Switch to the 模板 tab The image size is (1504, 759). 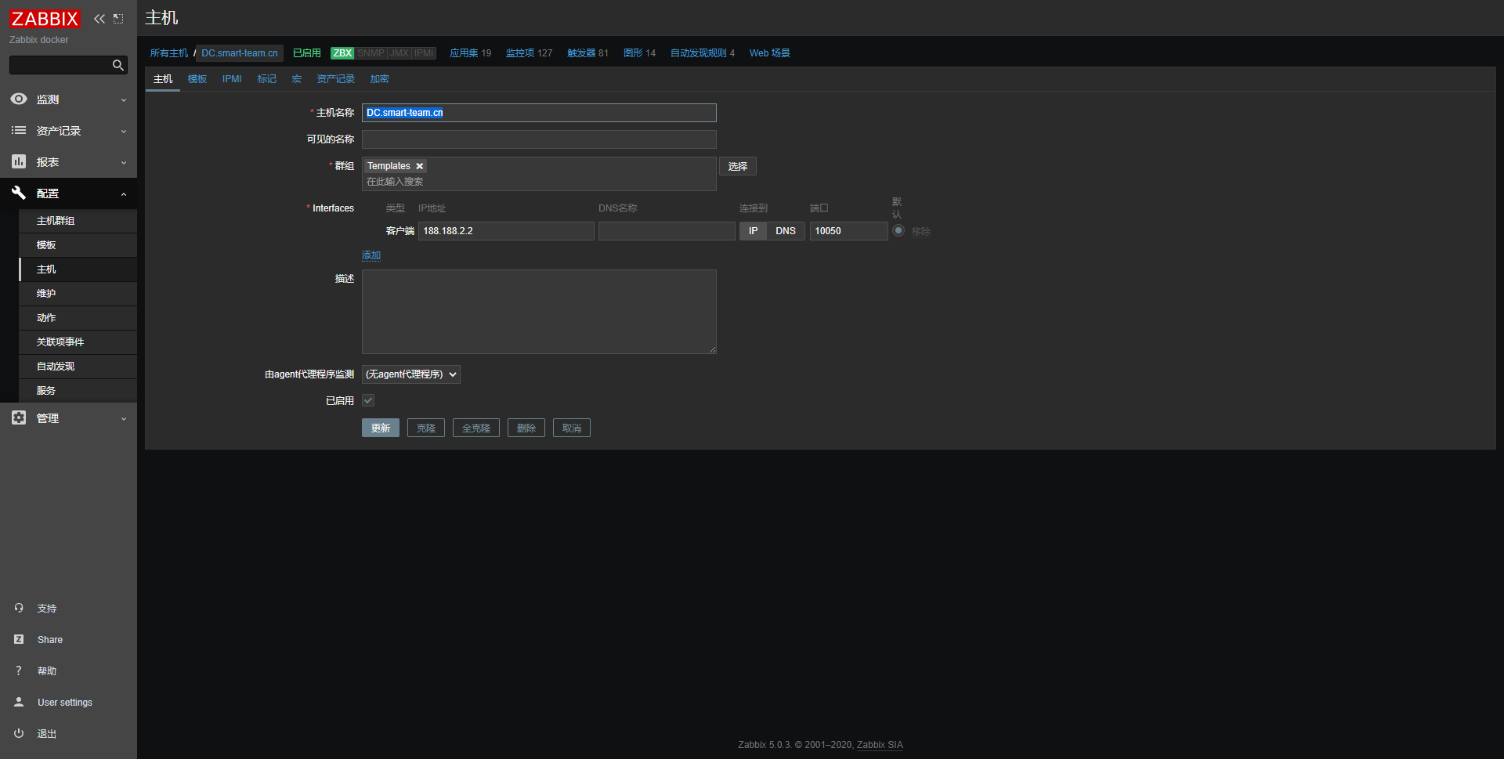(197, 79)
